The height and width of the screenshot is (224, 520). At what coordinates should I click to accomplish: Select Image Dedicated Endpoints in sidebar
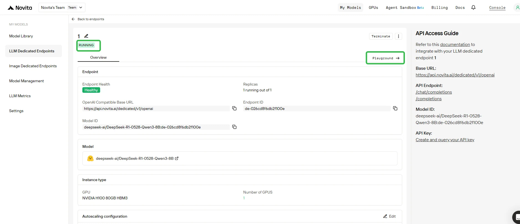[33, 66]
